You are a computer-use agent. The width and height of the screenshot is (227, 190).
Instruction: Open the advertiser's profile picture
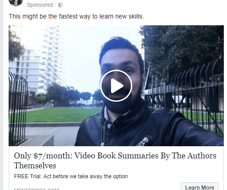16,3
